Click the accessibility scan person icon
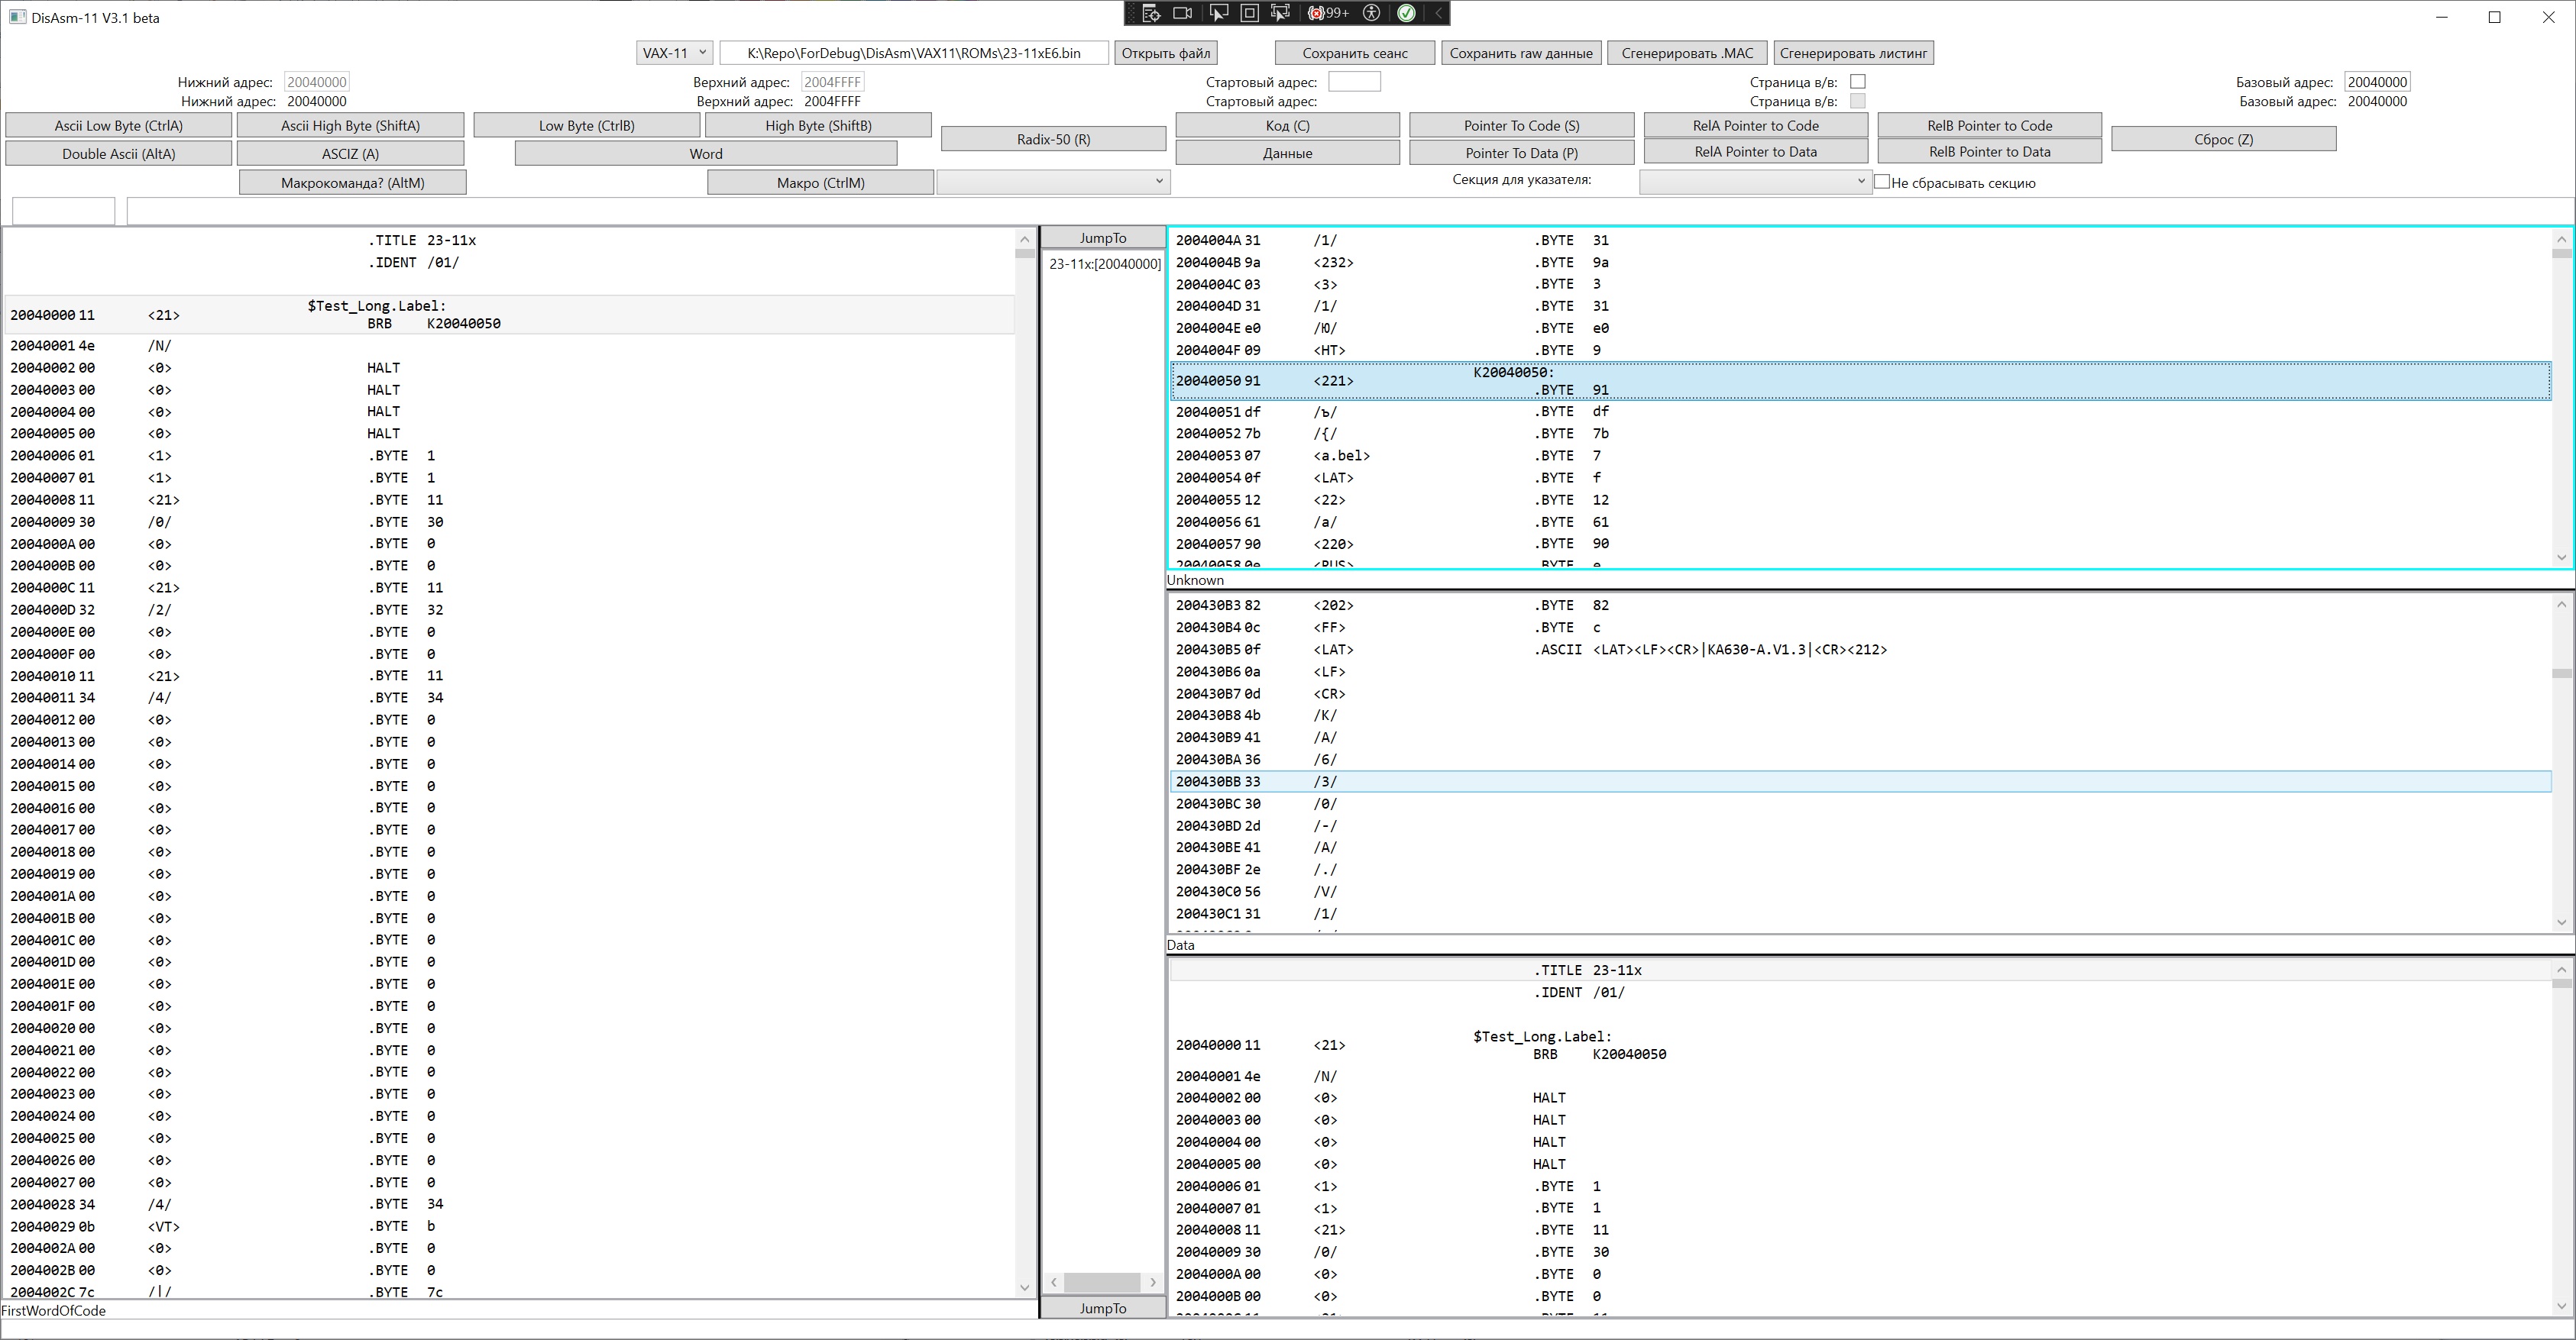Viewport: 2576px width, 1340px height. tap(1372, 13)
